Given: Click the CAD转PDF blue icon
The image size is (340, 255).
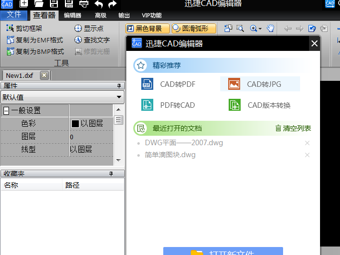Looking at the screenshot, I should pos(147,84).
